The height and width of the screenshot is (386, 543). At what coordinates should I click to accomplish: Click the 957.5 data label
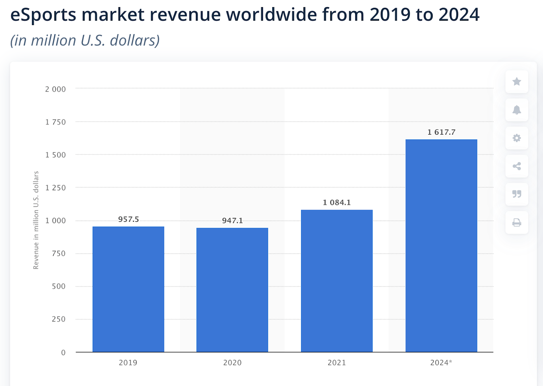129,219
